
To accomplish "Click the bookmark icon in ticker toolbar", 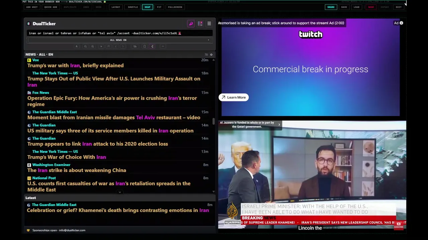I will [144, 46].
